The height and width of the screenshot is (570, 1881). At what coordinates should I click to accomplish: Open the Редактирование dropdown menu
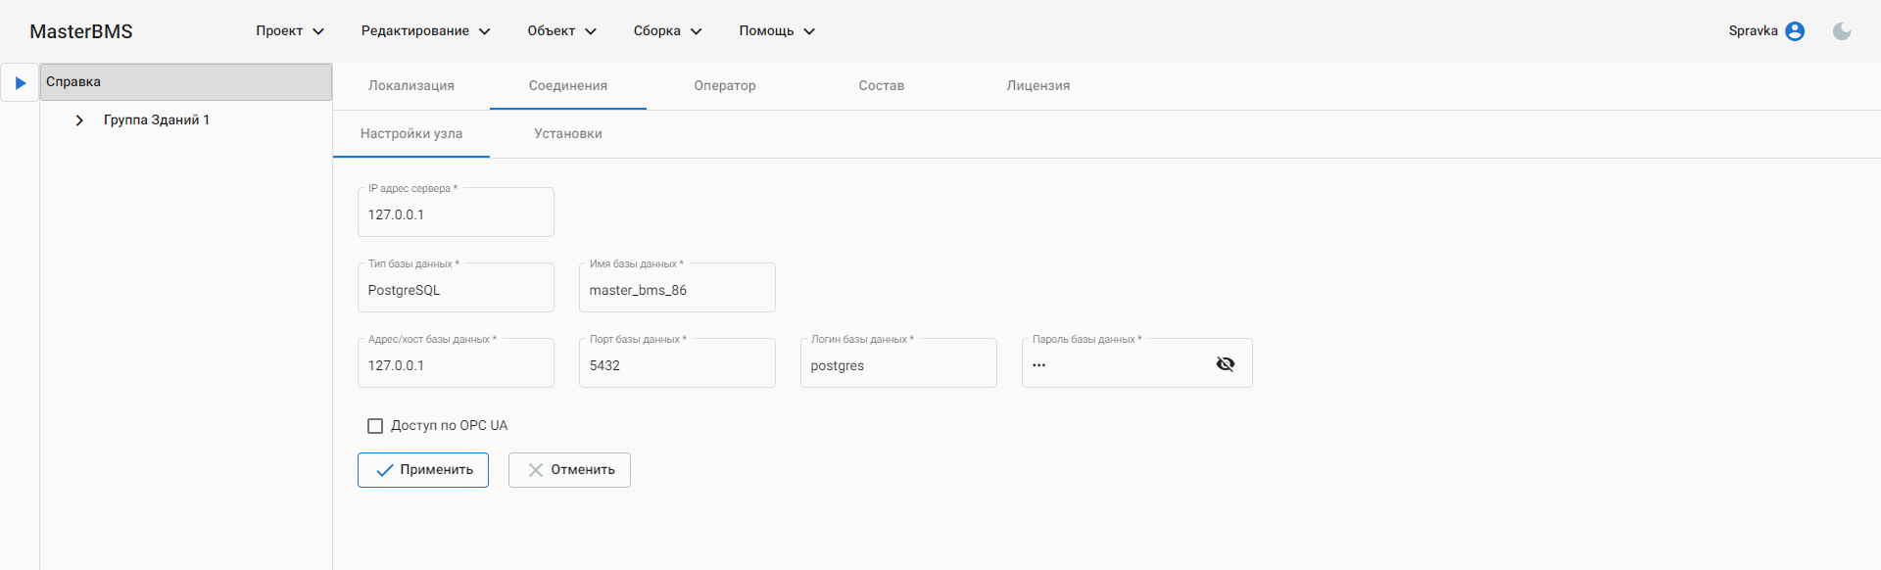425,31
